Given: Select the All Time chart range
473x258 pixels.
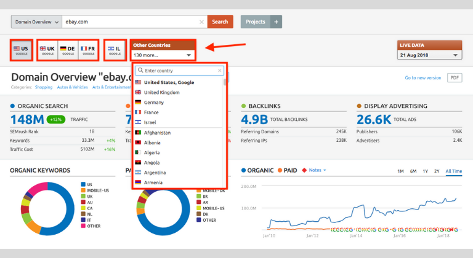Looking at the screenshot, I should [x=453, y=171].
